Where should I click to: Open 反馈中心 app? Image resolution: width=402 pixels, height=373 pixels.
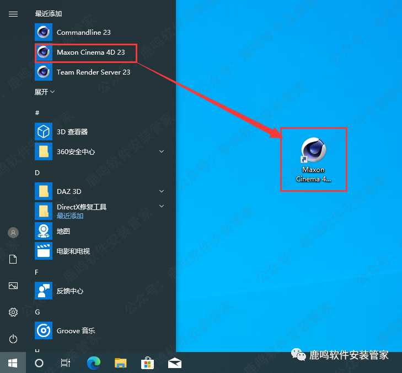tap(101, 291)
